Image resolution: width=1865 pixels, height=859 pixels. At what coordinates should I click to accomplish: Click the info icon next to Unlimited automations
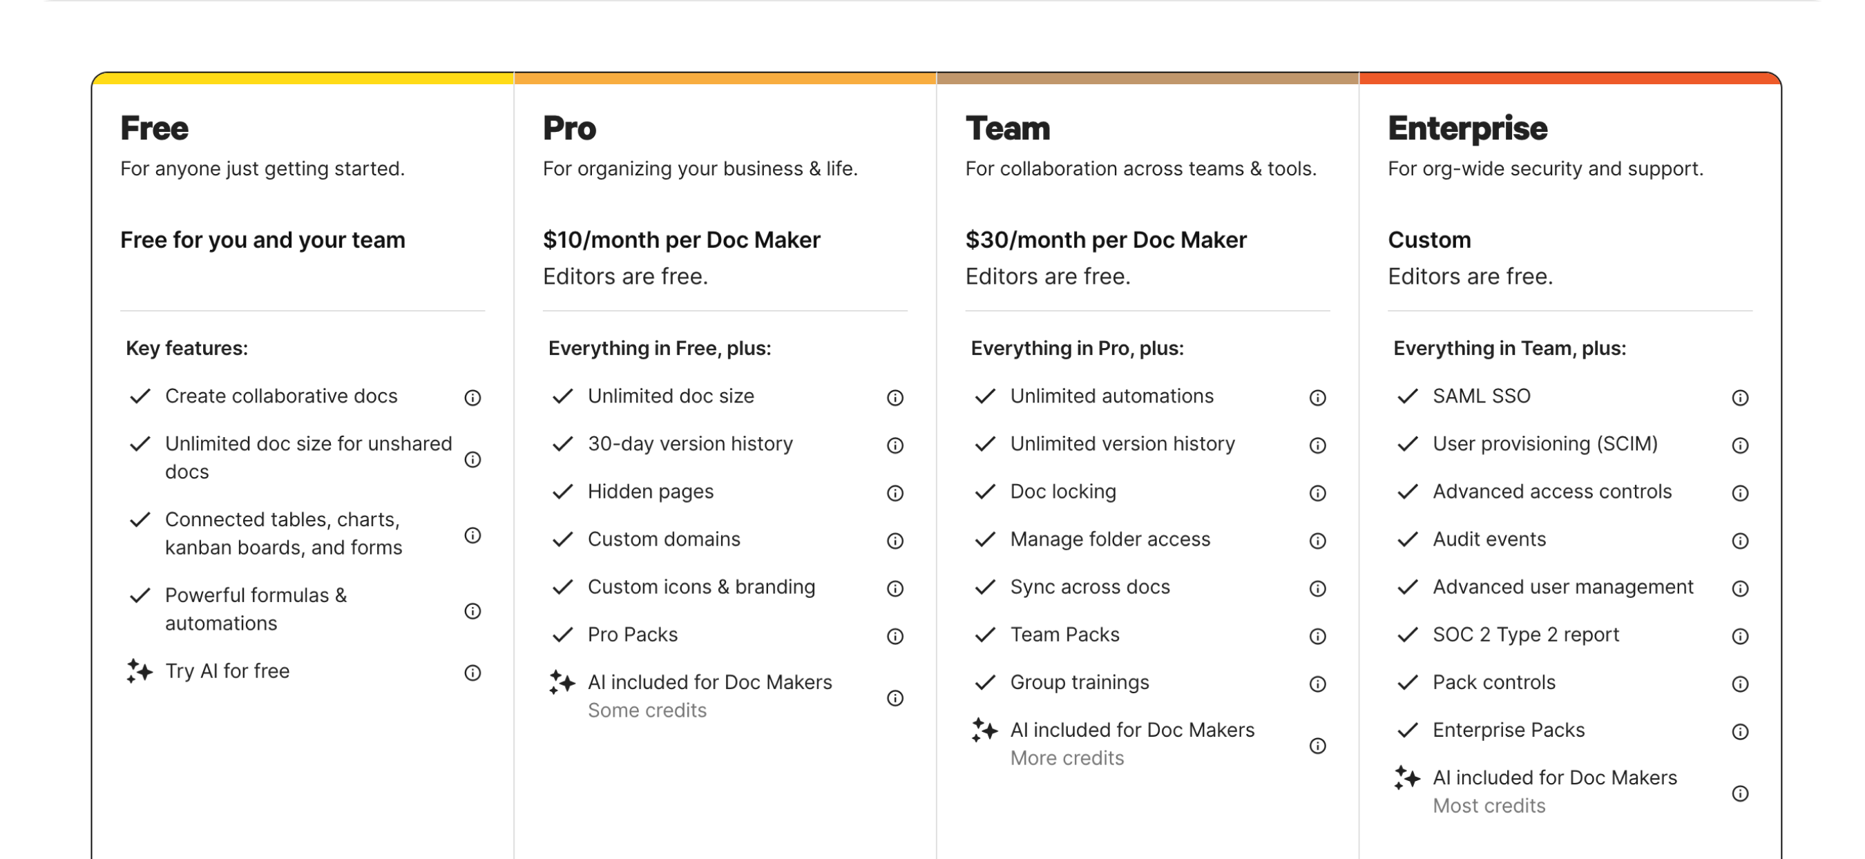pyautogui.click(x=1318, y=397)
